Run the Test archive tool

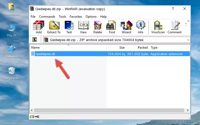pyautogui.click(x=69, y=27)
